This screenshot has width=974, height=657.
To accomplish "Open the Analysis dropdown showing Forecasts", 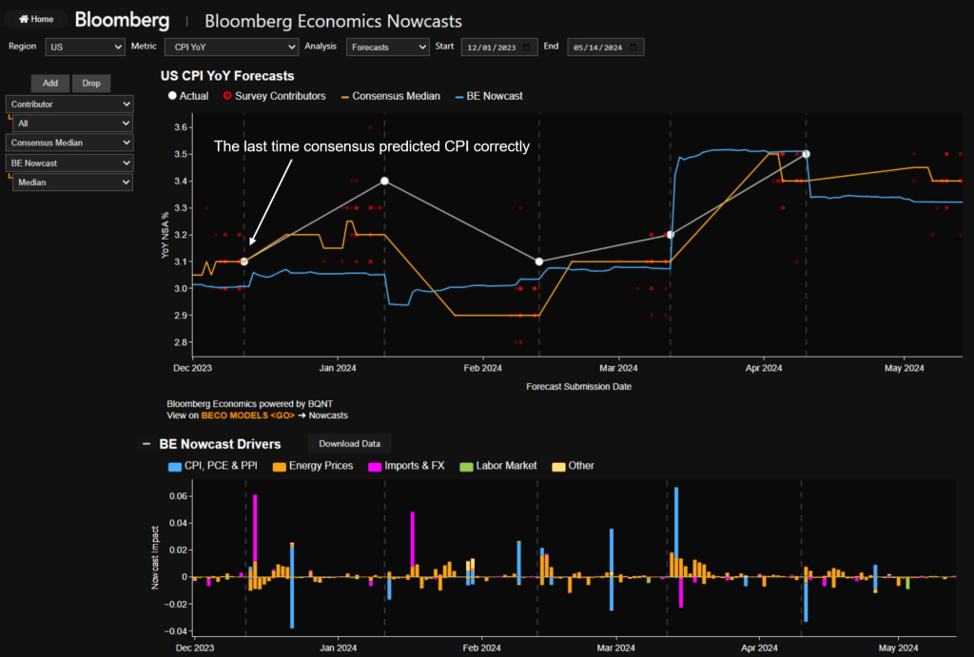I will (x=387, y=47).
